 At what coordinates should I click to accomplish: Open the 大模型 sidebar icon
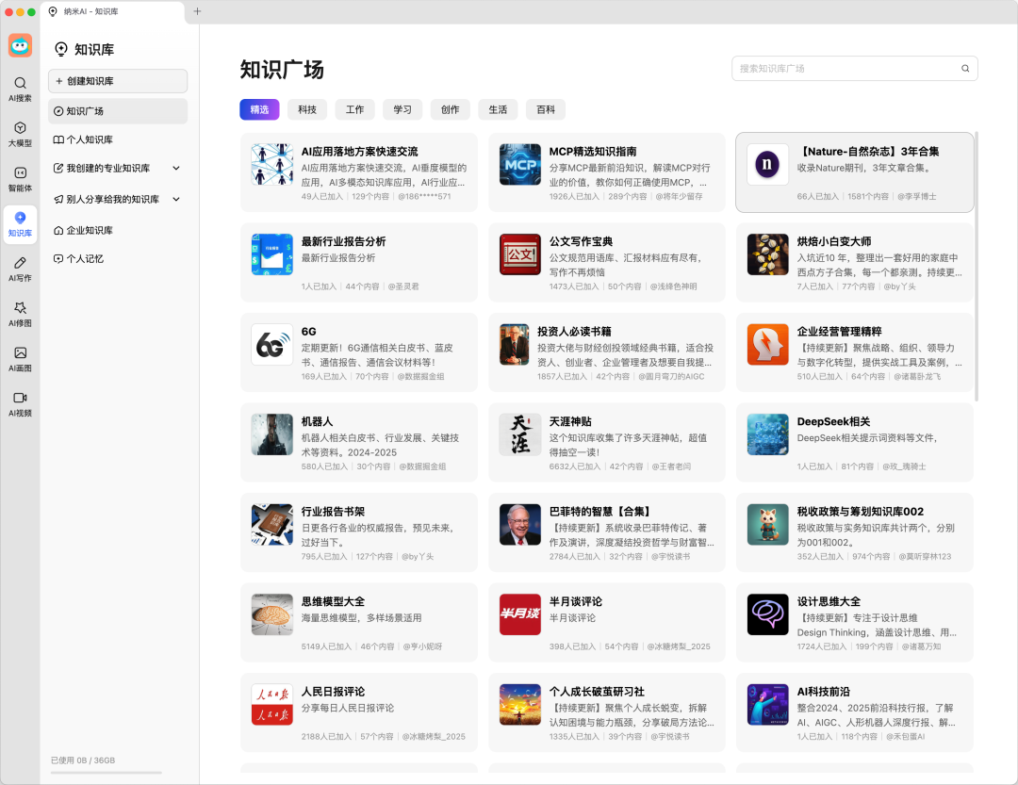tap(20, 134)
